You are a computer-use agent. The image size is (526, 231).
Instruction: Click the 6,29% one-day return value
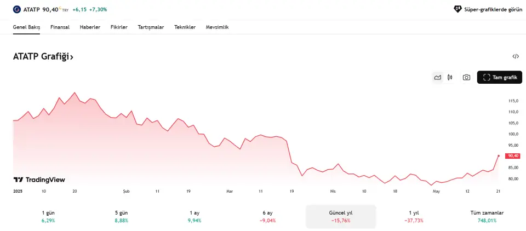[48, 221]
